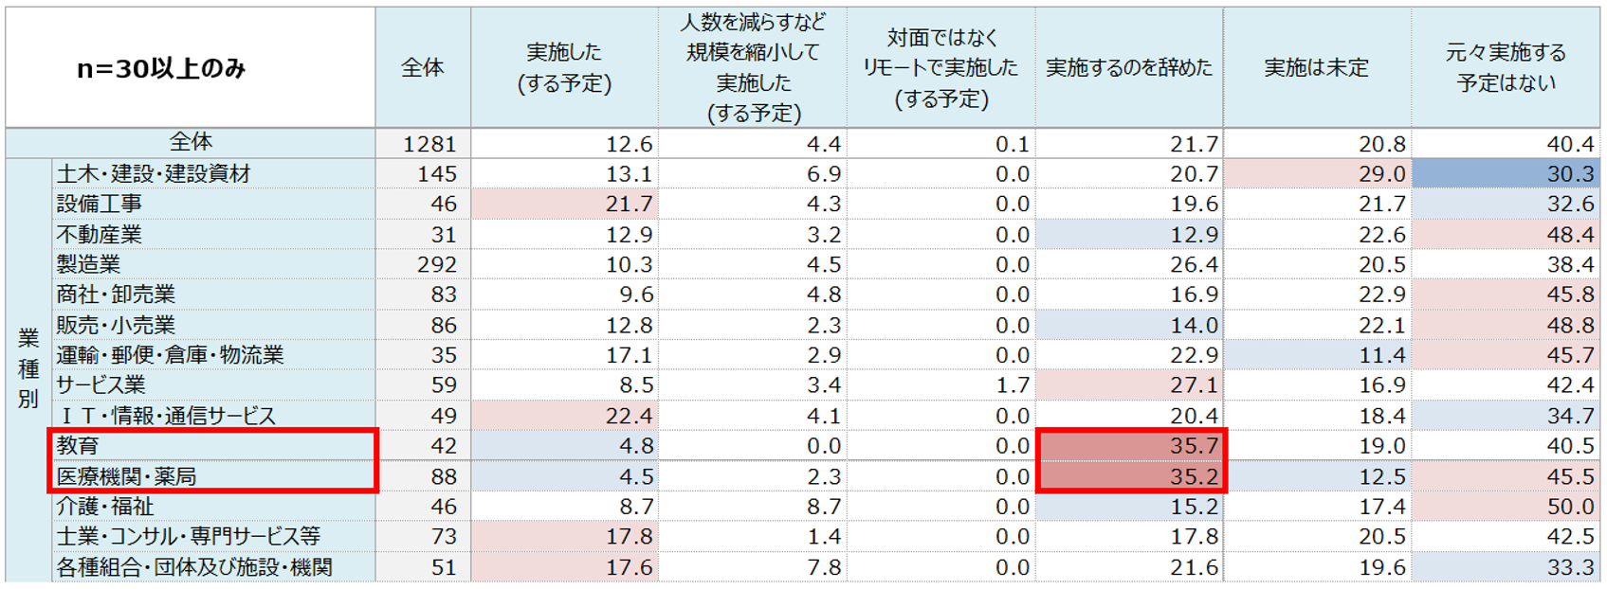The image size is (1607, 589).
Task: Select the blue 30.3 cell
Action: [x=1505, y=173]
